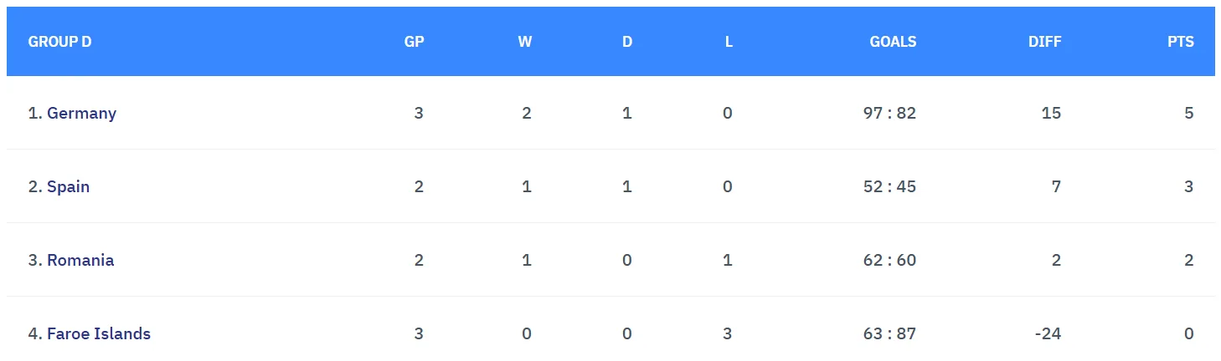Image resolution: width=1221 pixels, height=361 pixels.
Task: Click the GOALS column header
Action: click(x=893, y=42)
